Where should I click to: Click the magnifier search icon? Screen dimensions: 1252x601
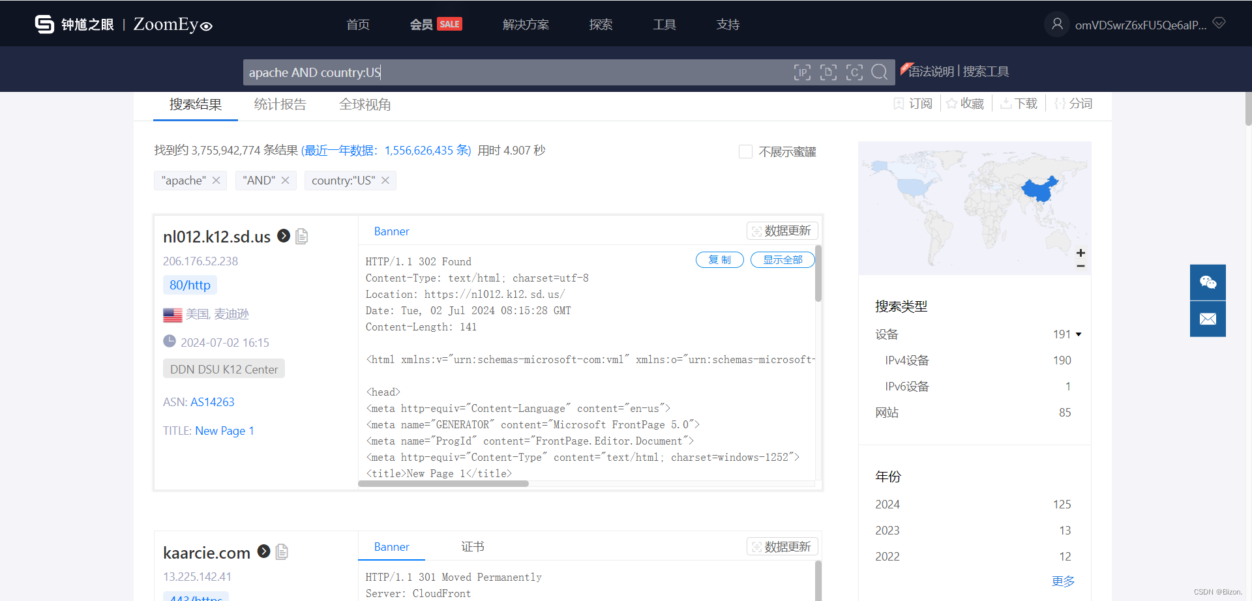(880, 72)
